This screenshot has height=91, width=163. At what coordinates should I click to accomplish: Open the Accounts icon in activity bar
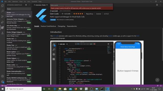[x=2, y=76]
